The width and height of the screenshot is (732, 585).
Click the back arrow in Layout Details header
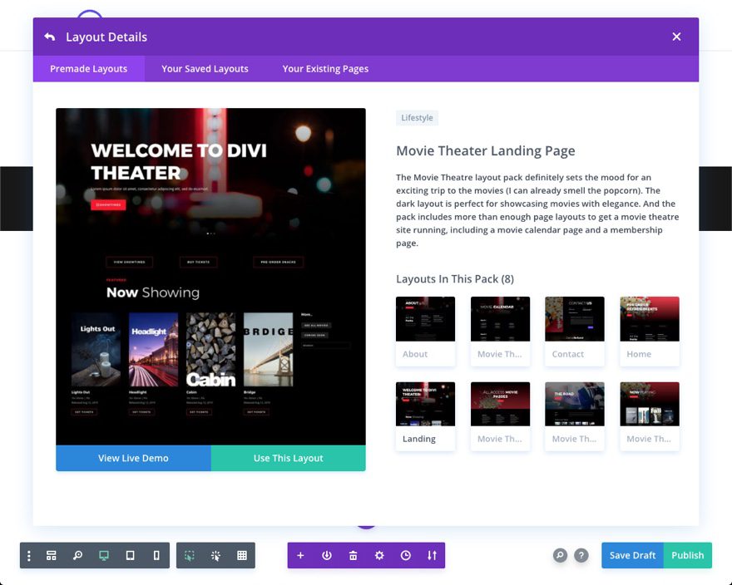pyautogui.click(x=50, y=37)
